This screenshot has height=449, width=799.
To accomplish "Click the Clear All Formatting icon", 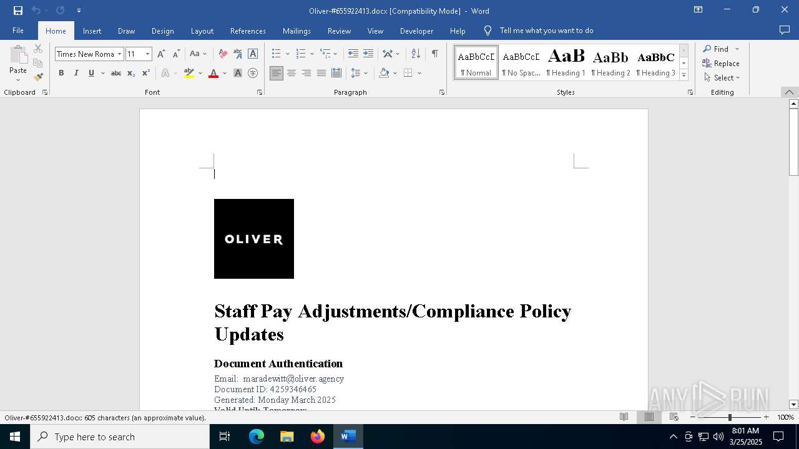I will [223, 54].
